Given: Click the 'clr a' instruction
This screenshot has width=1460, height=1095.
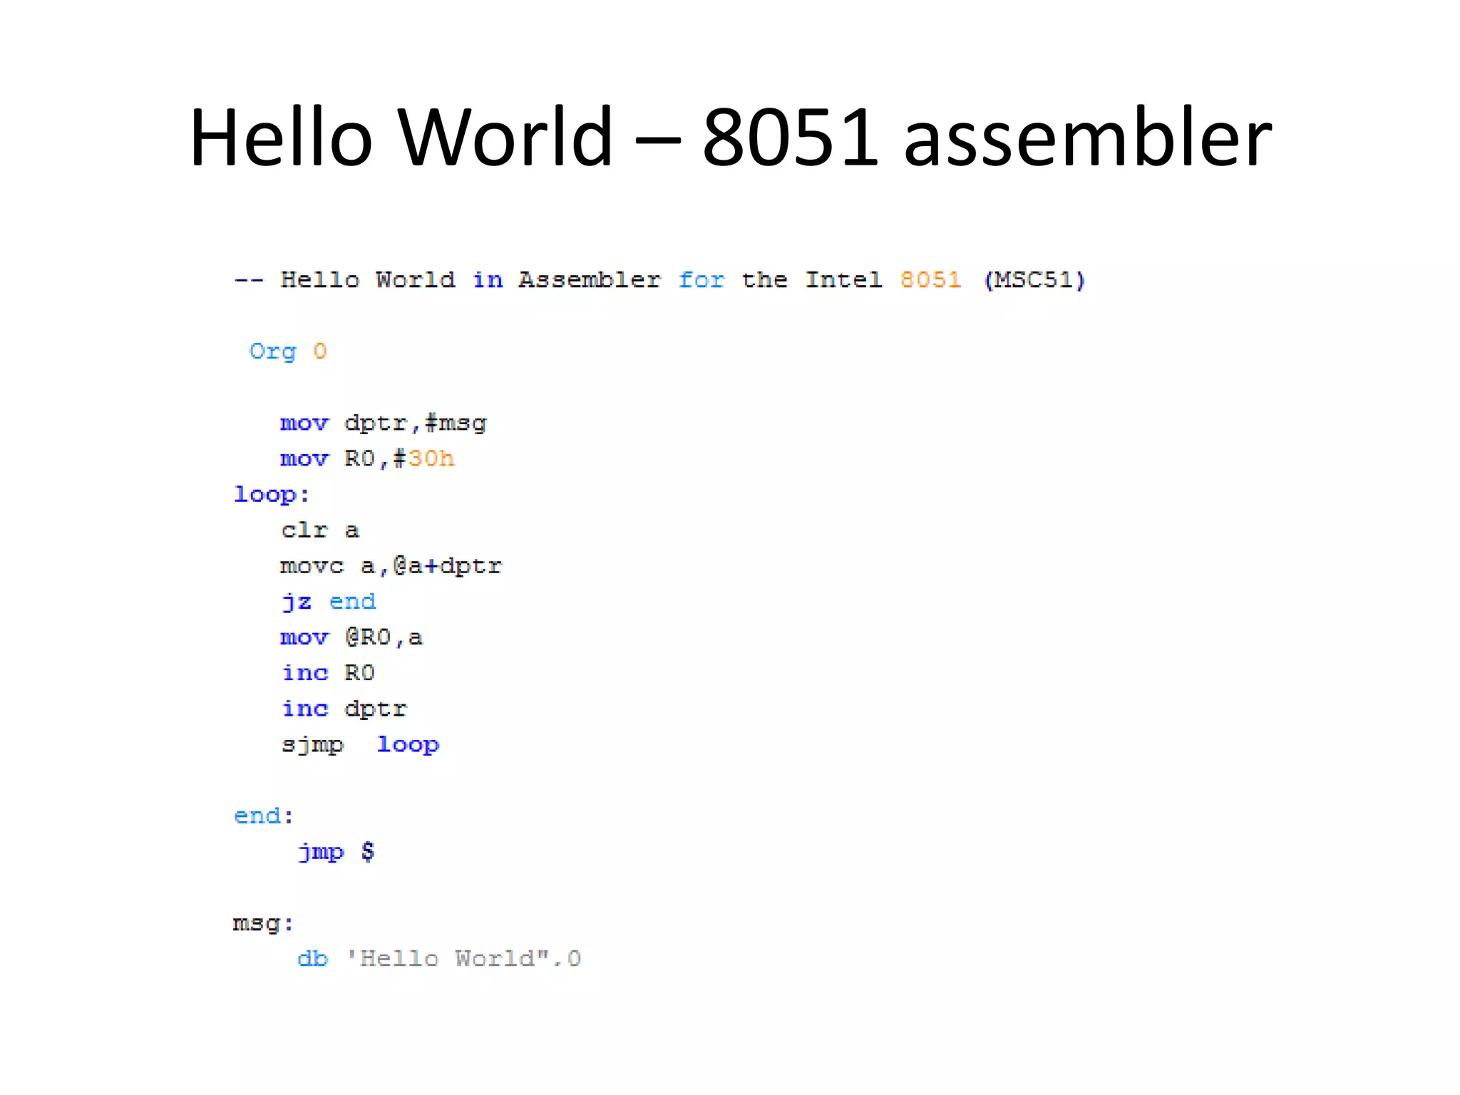Looking at the screenshot, I should click(x=320, y=530).
